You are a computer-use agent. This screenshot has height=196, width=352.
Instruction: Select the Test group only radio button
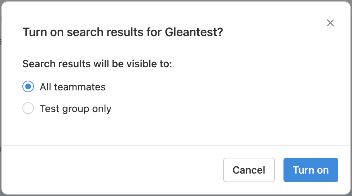tap(28, 108)
